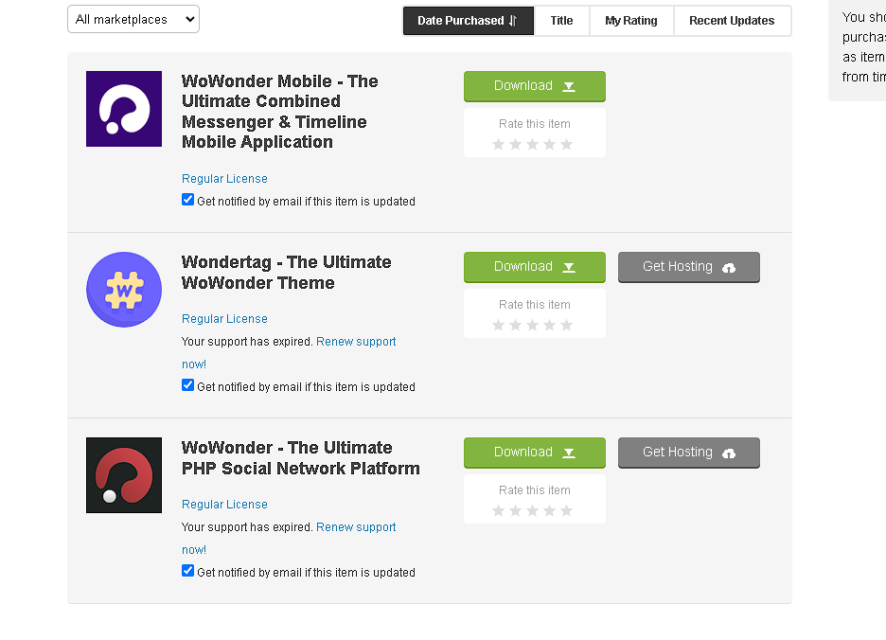Open Renew support link under Wondertag
Image resolution: width=886 pixels, height=640 pixels.
[x=356, y=342]
